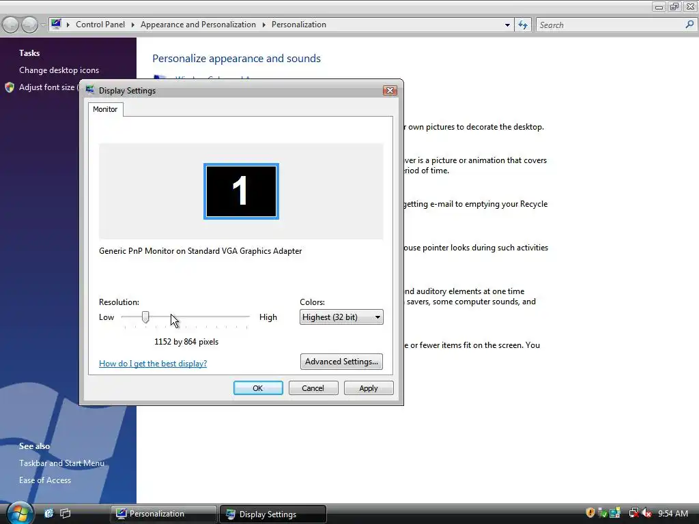The width and height of the screenshot is (699, 524).
Task: Launch Internet Explorer from Quick Launch
Action: pyautogui.click(x=48, y=513)
